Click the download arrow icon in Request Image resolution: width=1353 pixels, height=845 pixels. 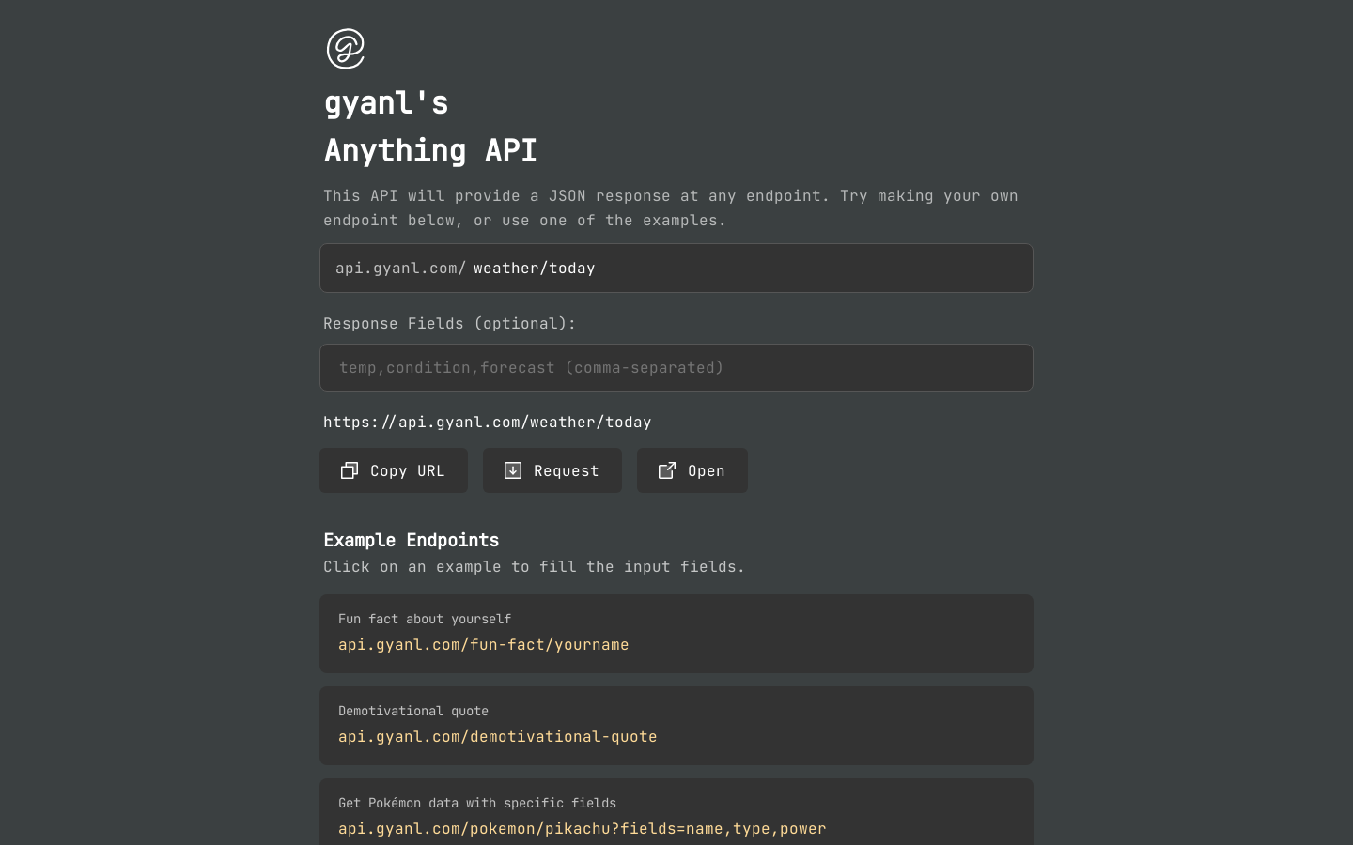pos(513,470)
